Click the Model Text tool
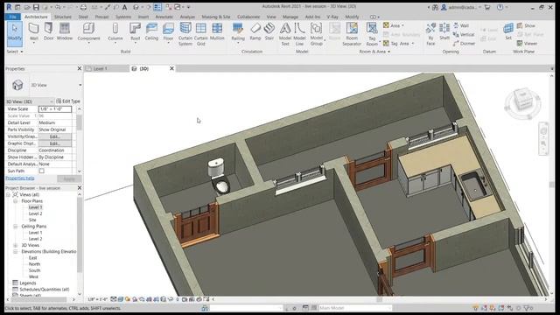 pyautogui.click(x=285, y=34)
